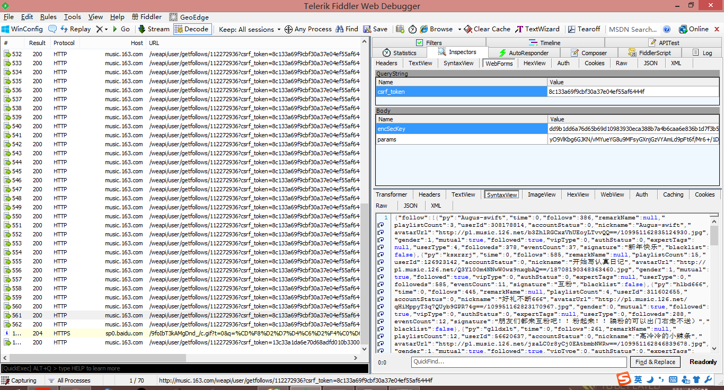724x390 pixels.
Task: Open the Log tab
Action: click(702, 53)
